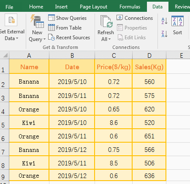Click the From Table label
190x184 pixels.
tap(69, 28)
